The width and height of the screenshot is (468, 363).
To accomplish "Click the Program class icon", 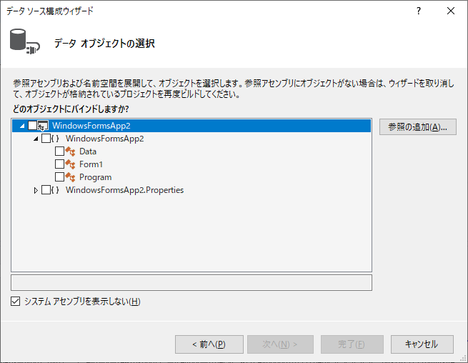I will [x=71, y=177].
